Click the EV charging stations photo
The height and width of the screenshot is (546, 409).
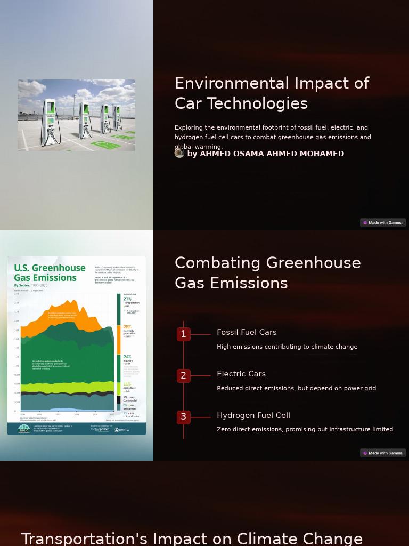[x=77, y=115]
